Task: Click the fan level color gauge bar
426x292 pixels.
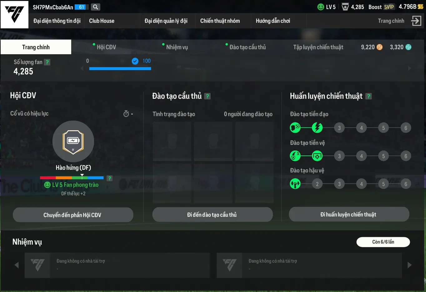Action: [72, 178]
